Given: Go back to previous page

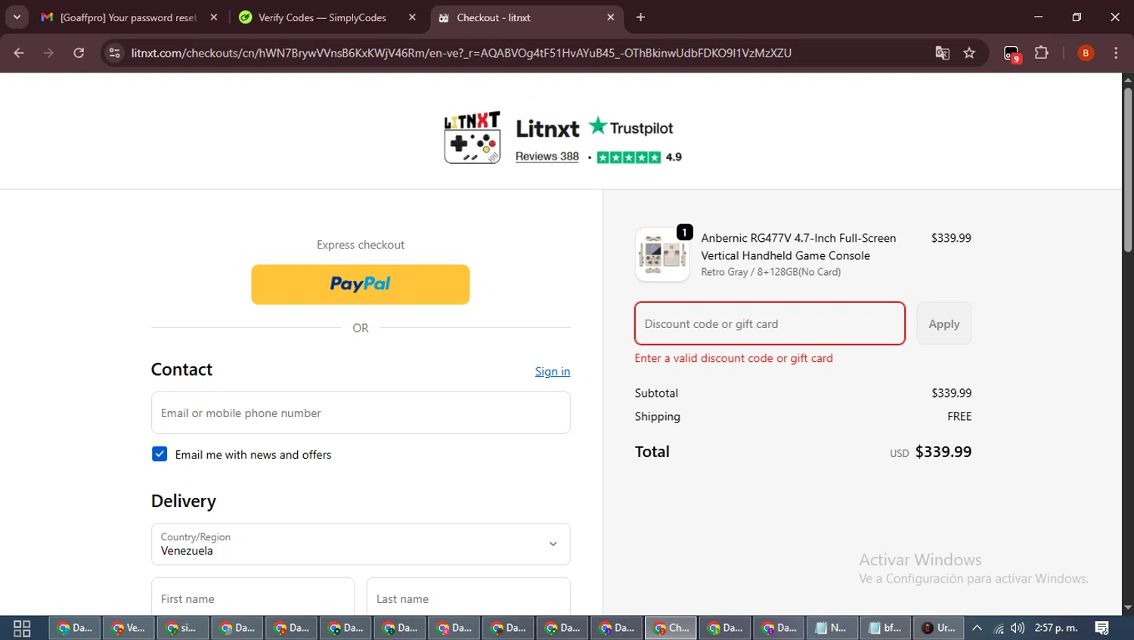Looking at the screenshot, I should tap(19, 53).
